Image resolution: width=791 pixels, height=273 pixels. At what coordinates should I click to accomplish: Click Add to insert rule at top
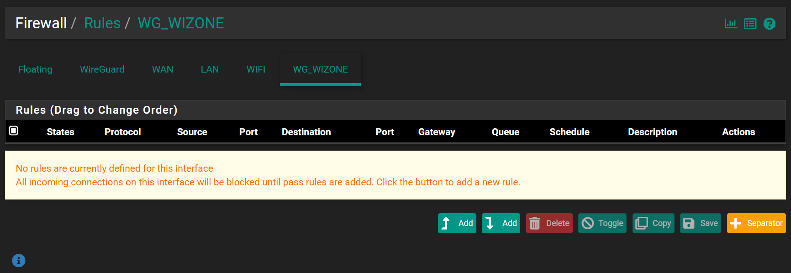457,223
